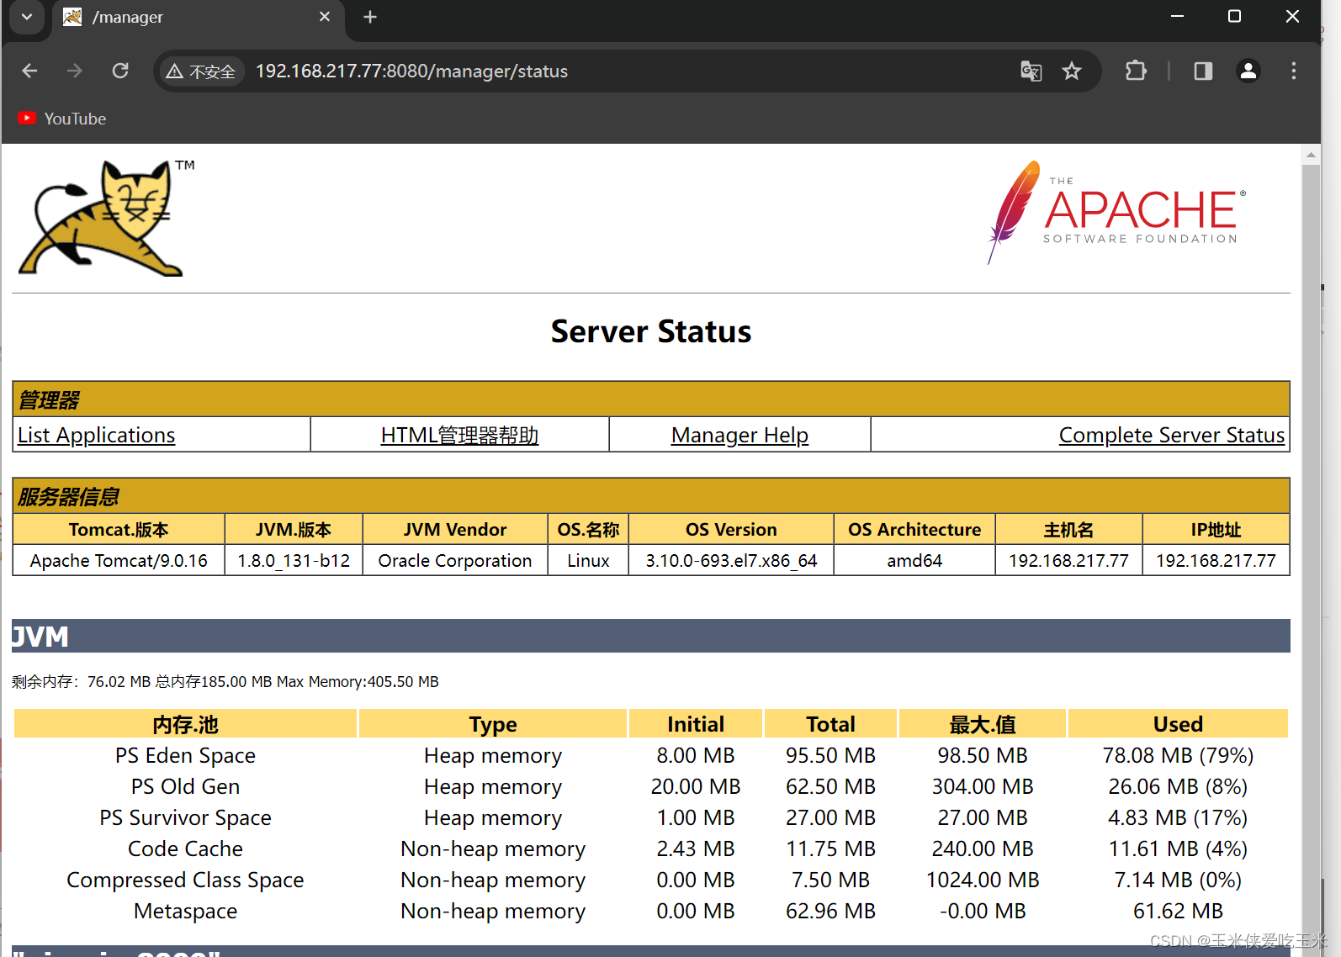Bookmark this page with the star

pyautogui.click(x=1071, y=71)
